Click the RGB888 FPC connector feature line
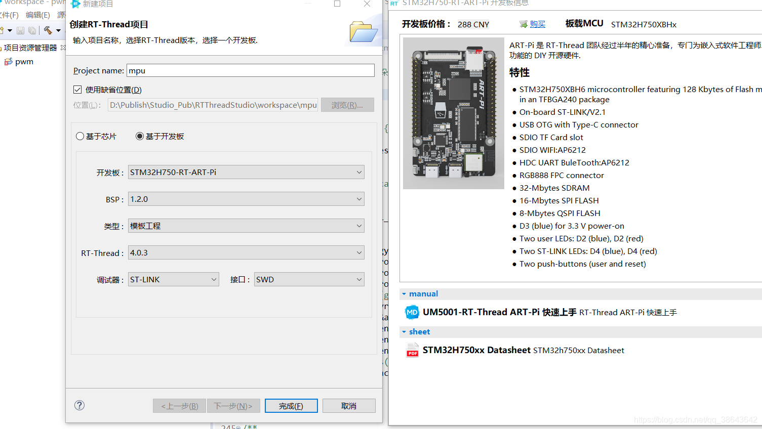This screenshot has height=429, width=762. 562,175
